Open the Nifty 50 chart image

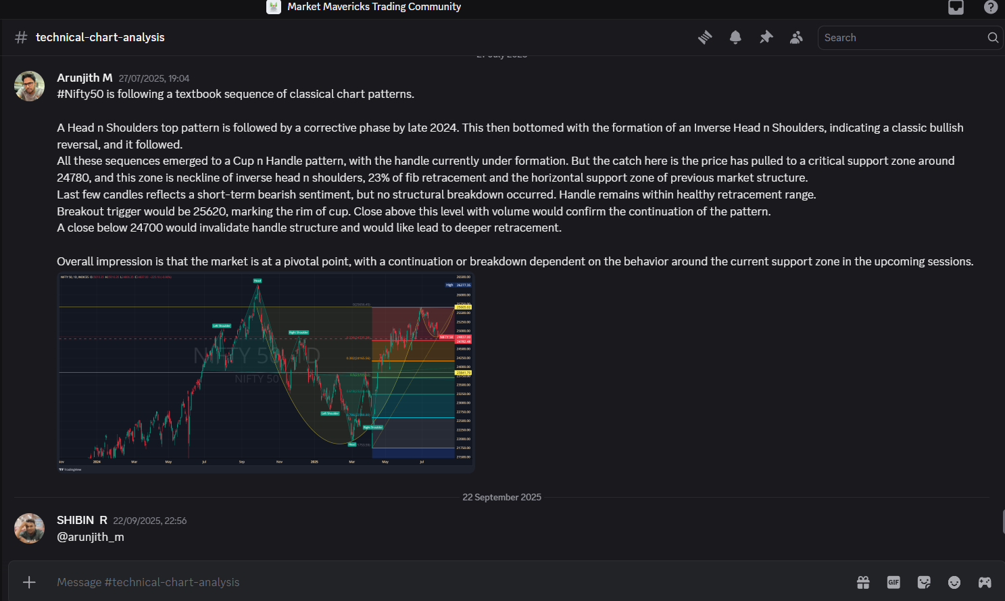coord(266,372)
